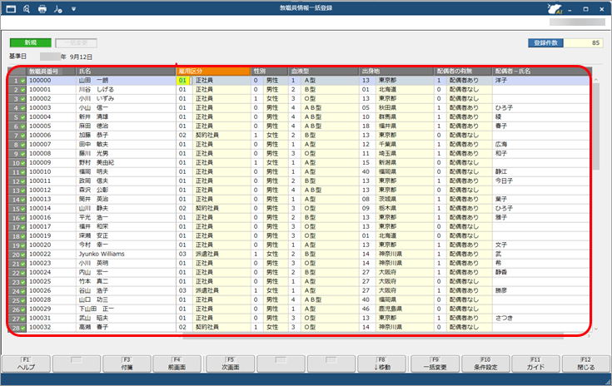Viewport: 612px width, 386px height.
Task: Open the print preview magnifier icon
Action: click(26, 8)
